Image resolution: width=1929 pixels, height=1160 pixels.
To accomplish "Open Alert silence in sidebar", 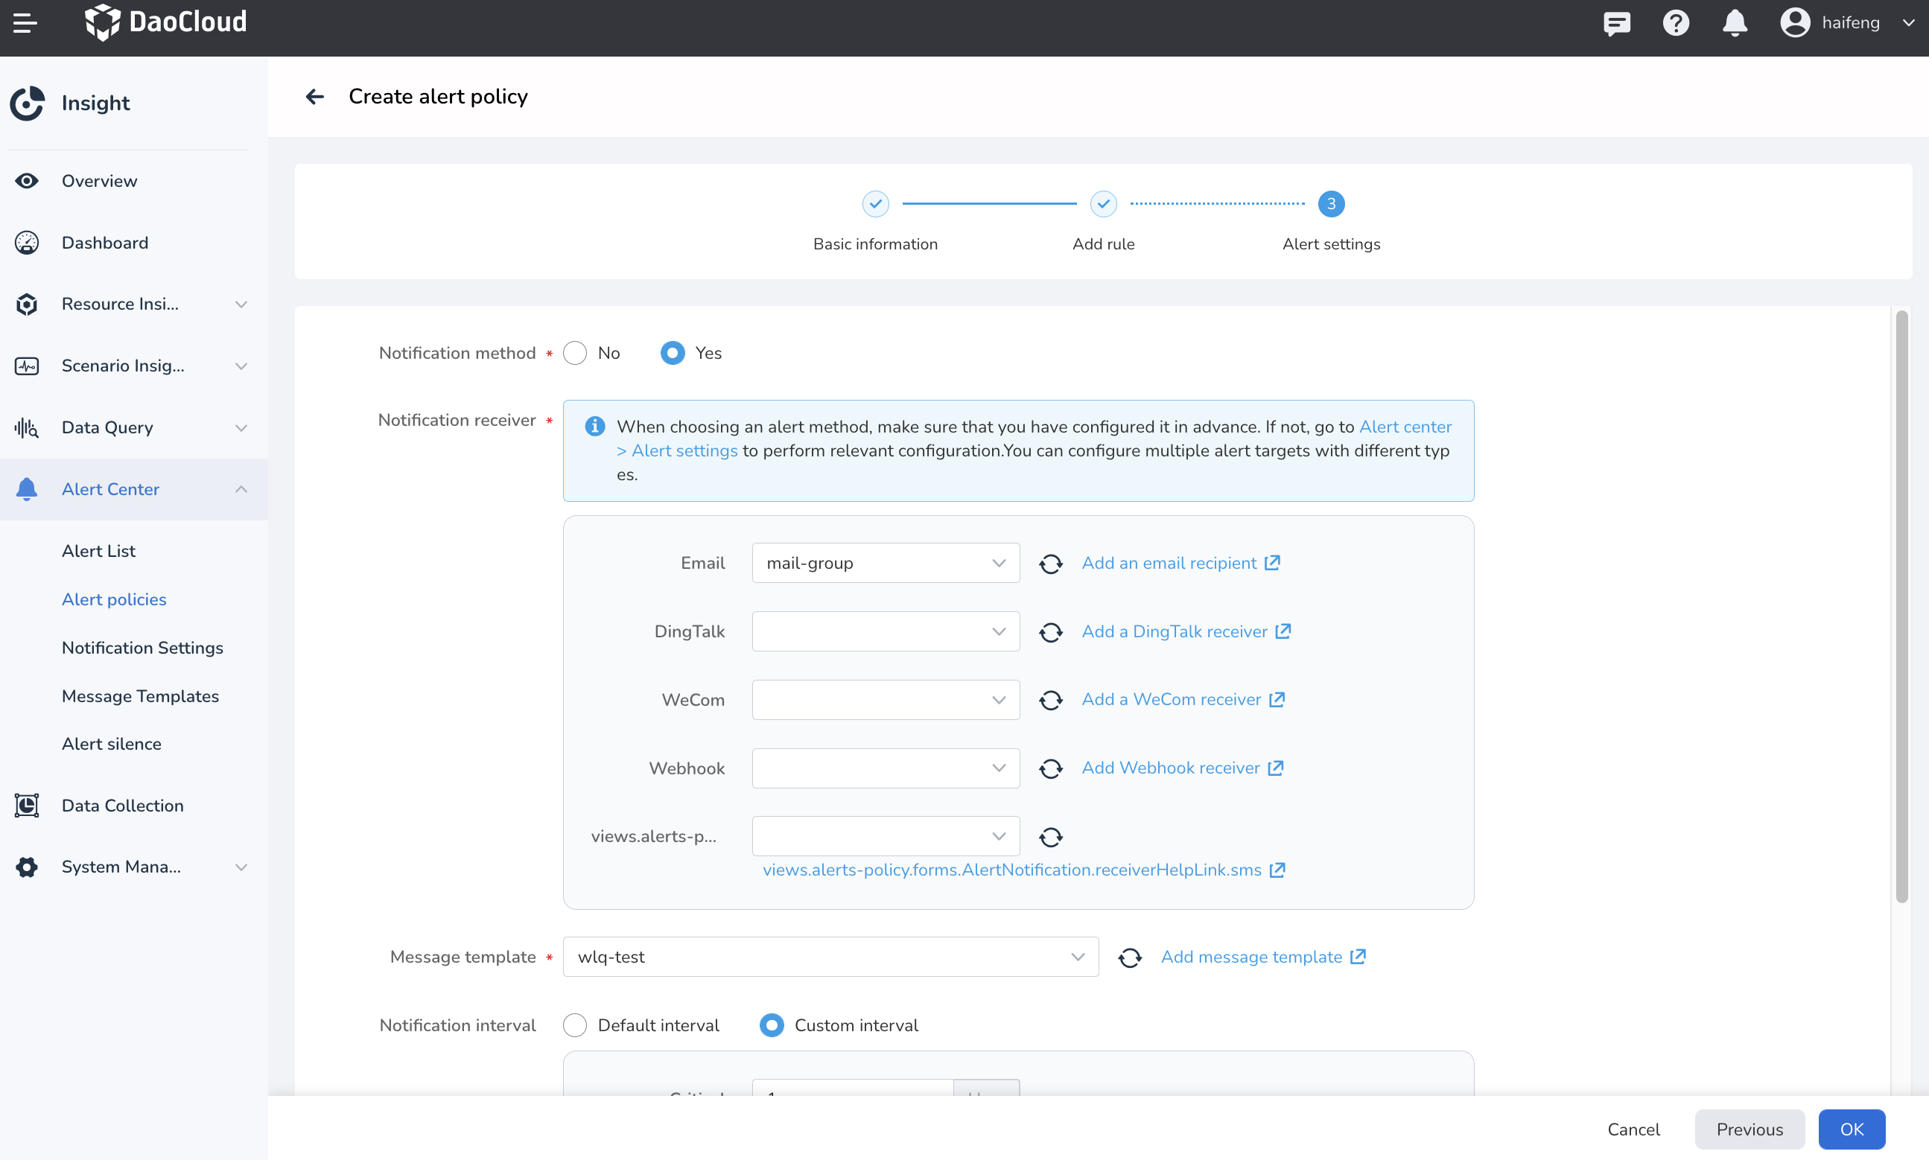I will click(112, 744).
